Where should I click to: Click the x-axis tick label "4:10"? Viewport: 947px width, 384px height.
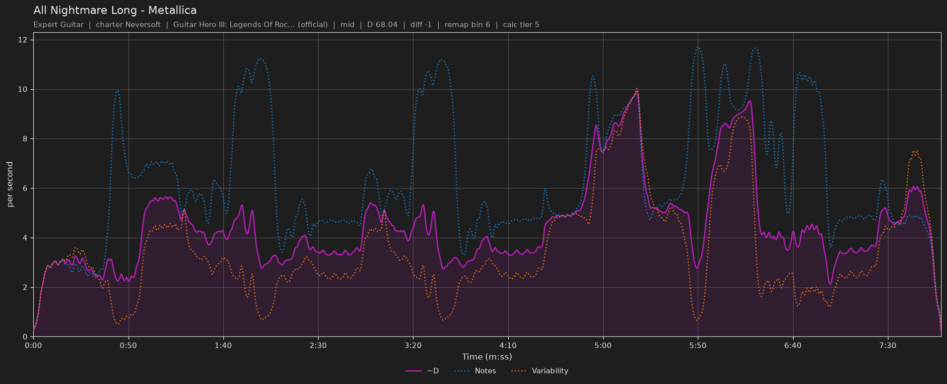tap(508, 345)
